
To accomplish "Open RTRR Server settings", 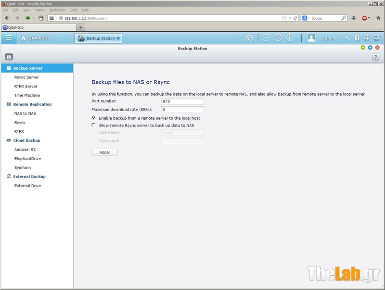I will click(26, 87).
